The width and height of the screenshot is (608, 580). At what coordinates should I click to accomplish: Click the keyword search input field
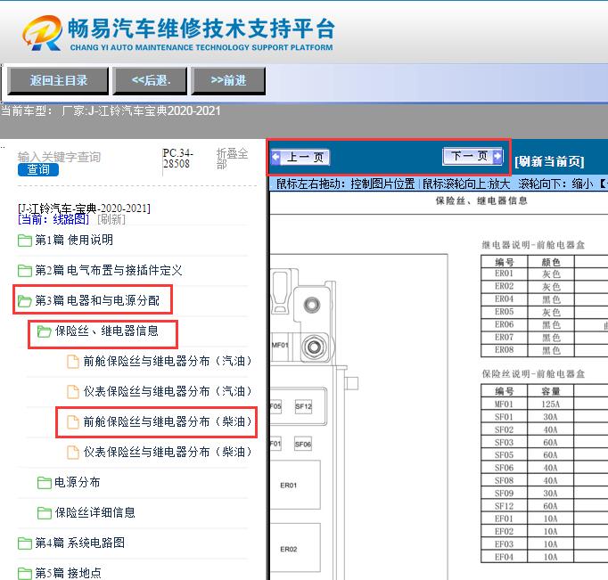[59, 157]
